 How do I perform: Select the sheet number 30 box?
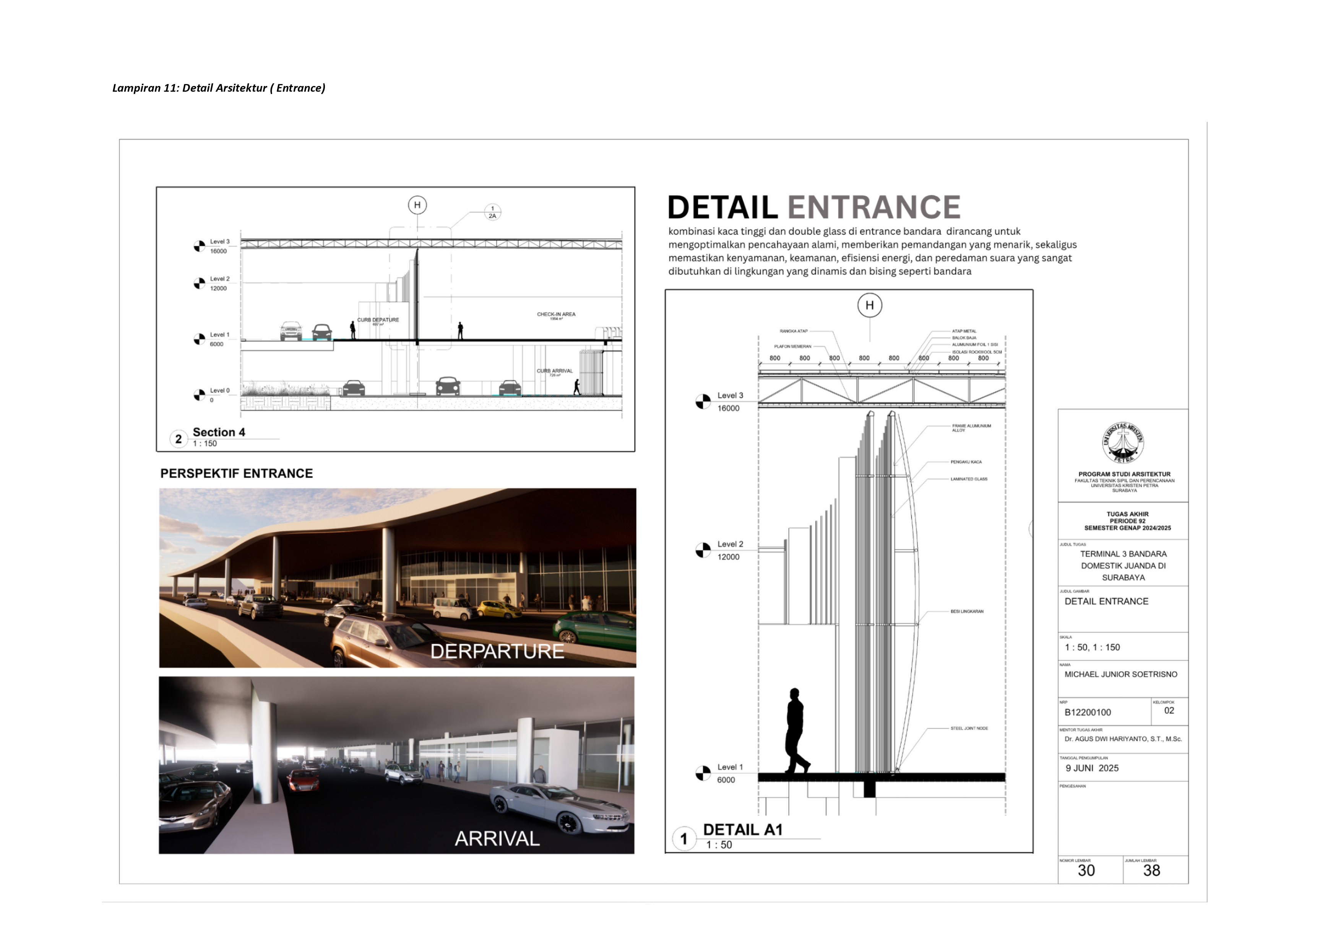click(x=1086, y=870)
